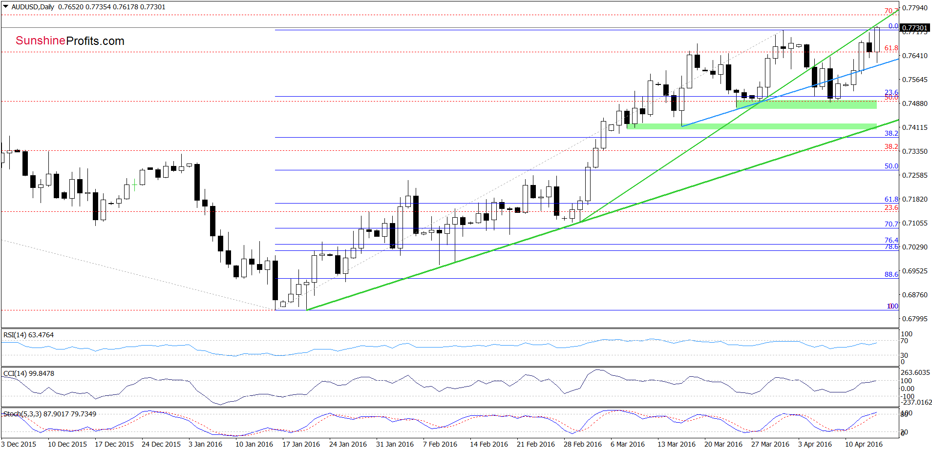
Task: Click the red 61.8 Fibonacci label near 0.76410
Action: point(891,48)
